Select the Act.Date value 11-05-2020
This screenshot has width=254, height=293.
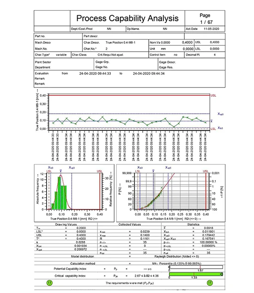pos(212,29)
